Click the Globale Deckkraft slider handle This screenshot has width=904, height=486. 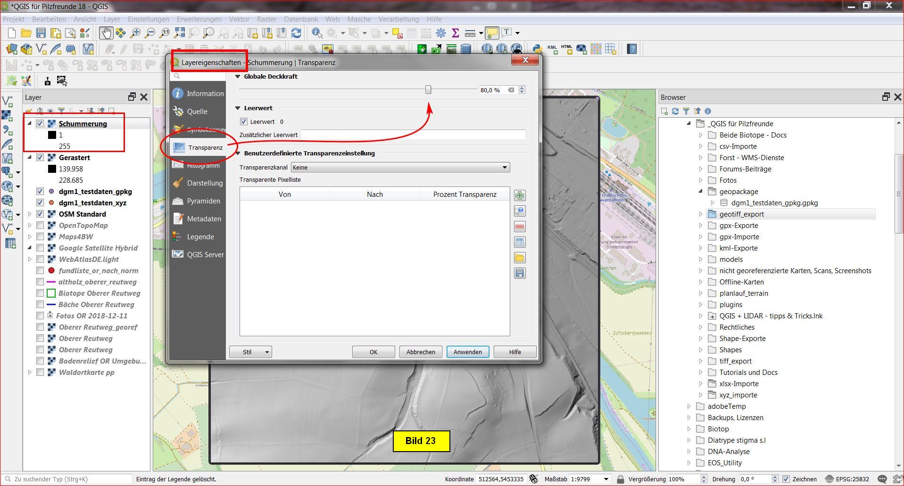coord(428,89)
